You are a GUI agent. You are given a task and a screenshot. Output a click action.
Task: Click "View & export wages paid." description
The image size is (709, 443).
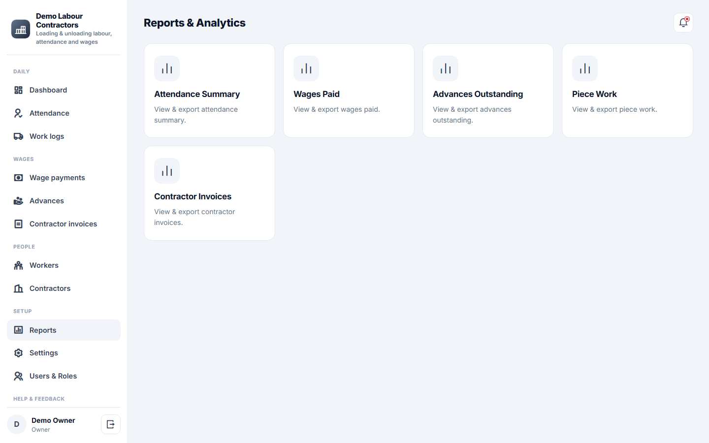337,109
